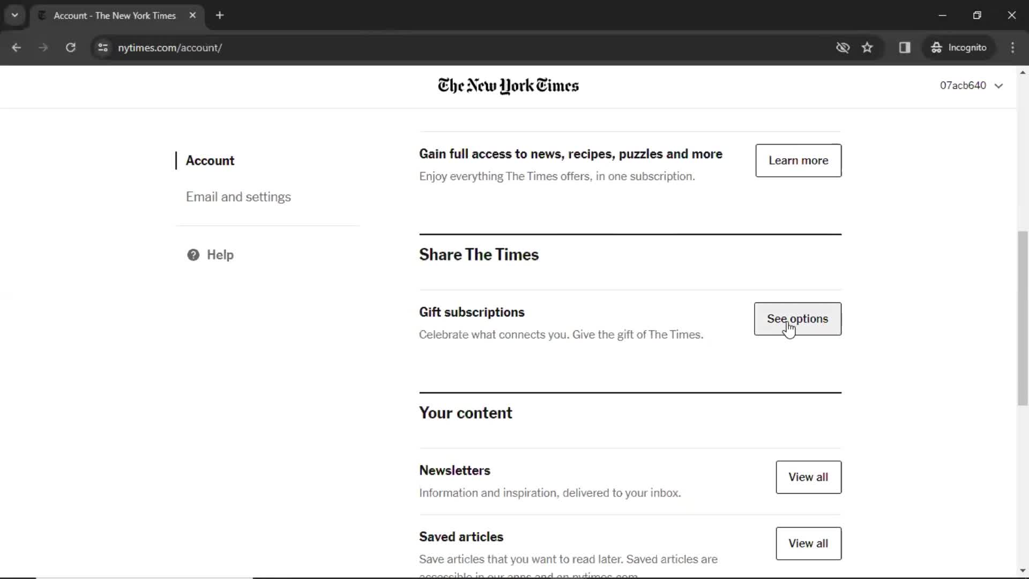Select the Account menu item
The image size is (1029, 579).
[x=210, y=160]
